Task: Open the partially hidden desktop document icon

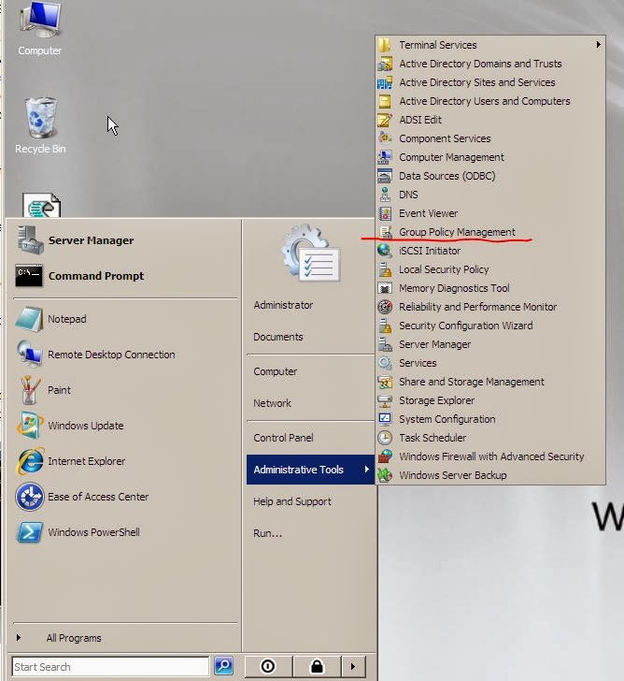Action: (42, 205)
